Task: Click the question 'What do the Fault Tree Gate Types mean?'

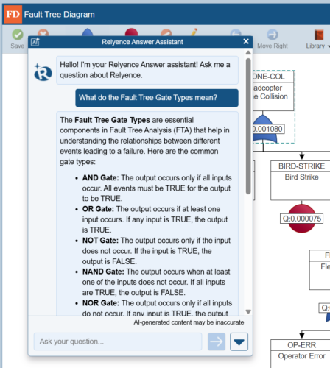Action: 157,98
